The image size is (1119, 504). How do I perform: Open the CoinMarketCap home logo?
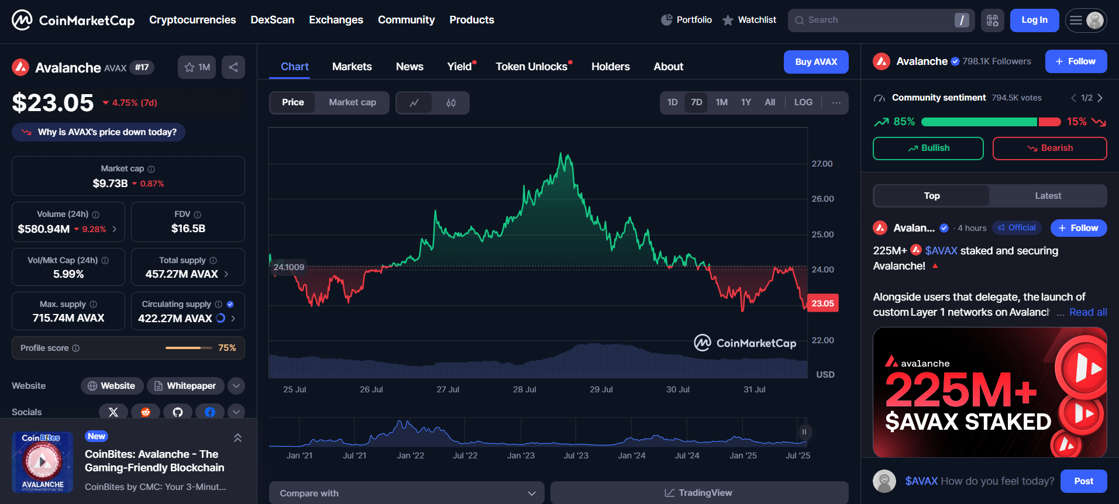73,20
